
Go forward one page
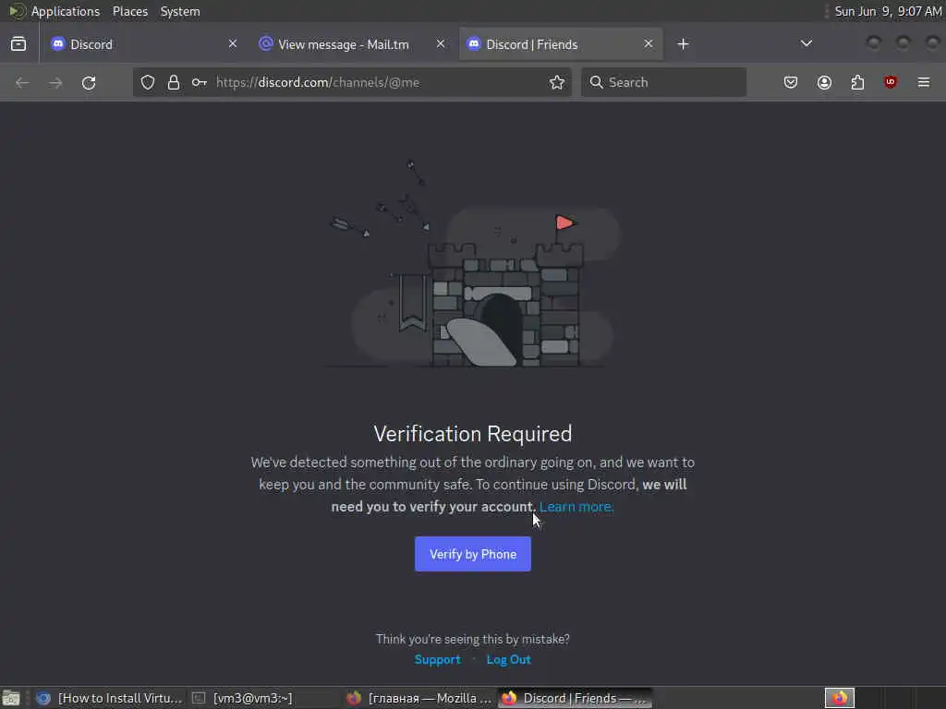[x=55, y=82]
